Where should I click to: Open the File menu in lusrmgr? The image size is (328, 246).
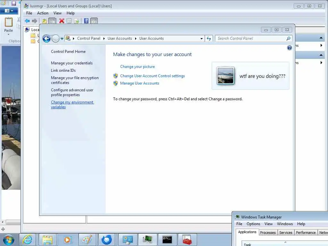click(x=29, y=13)
